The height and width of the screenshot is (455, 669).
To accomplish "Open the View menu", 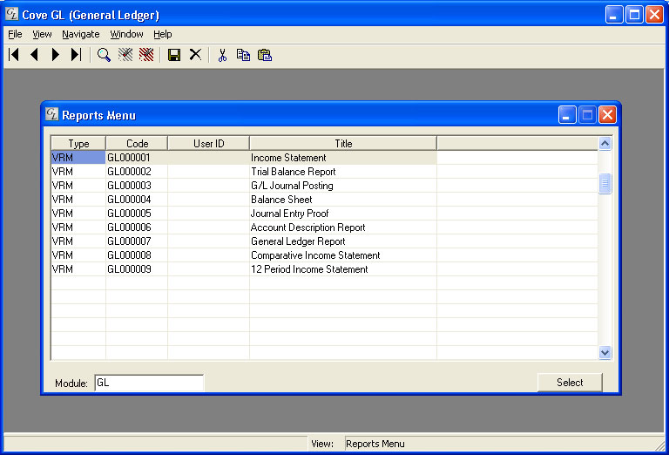I will (42, 34).
